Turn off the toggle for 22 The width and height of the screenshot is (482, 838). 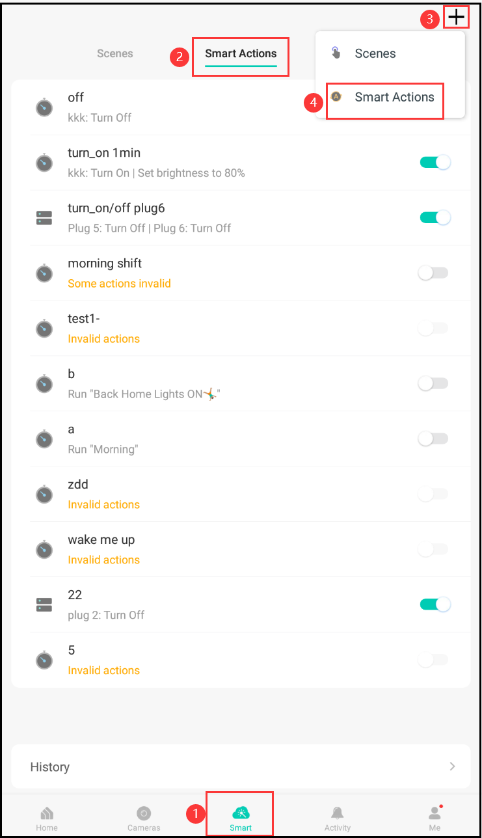point(435,604)
